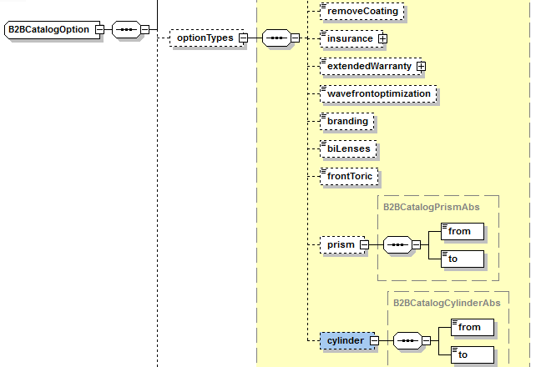Click the branding element box

coord(347,122)
